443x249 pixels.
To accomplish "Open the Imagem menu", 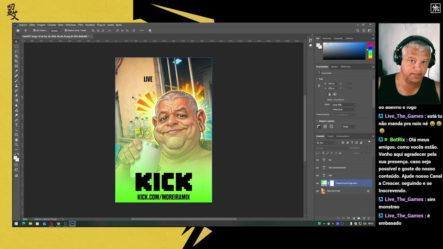I will point(41,25).
